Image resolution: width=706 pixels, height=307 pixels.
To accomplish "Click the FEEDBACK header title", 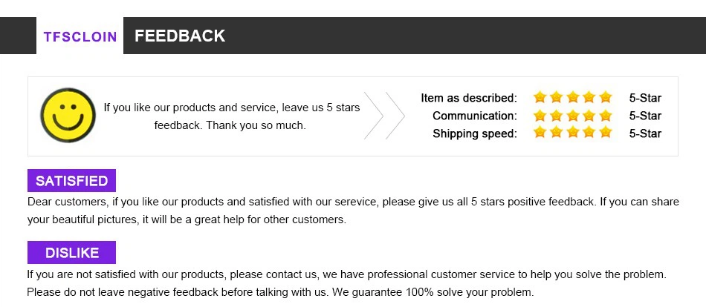I will click(180, 36).
